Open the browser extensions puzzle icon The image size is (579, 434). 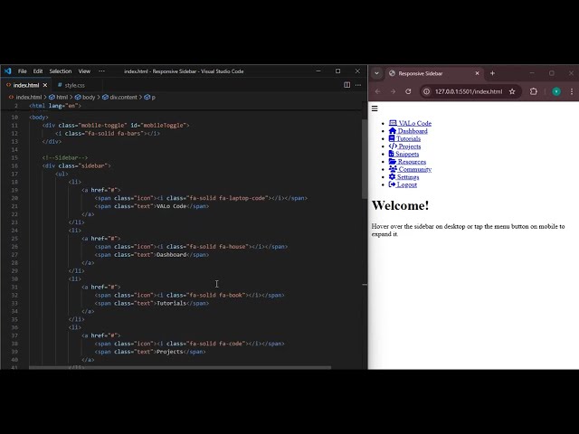533,91
